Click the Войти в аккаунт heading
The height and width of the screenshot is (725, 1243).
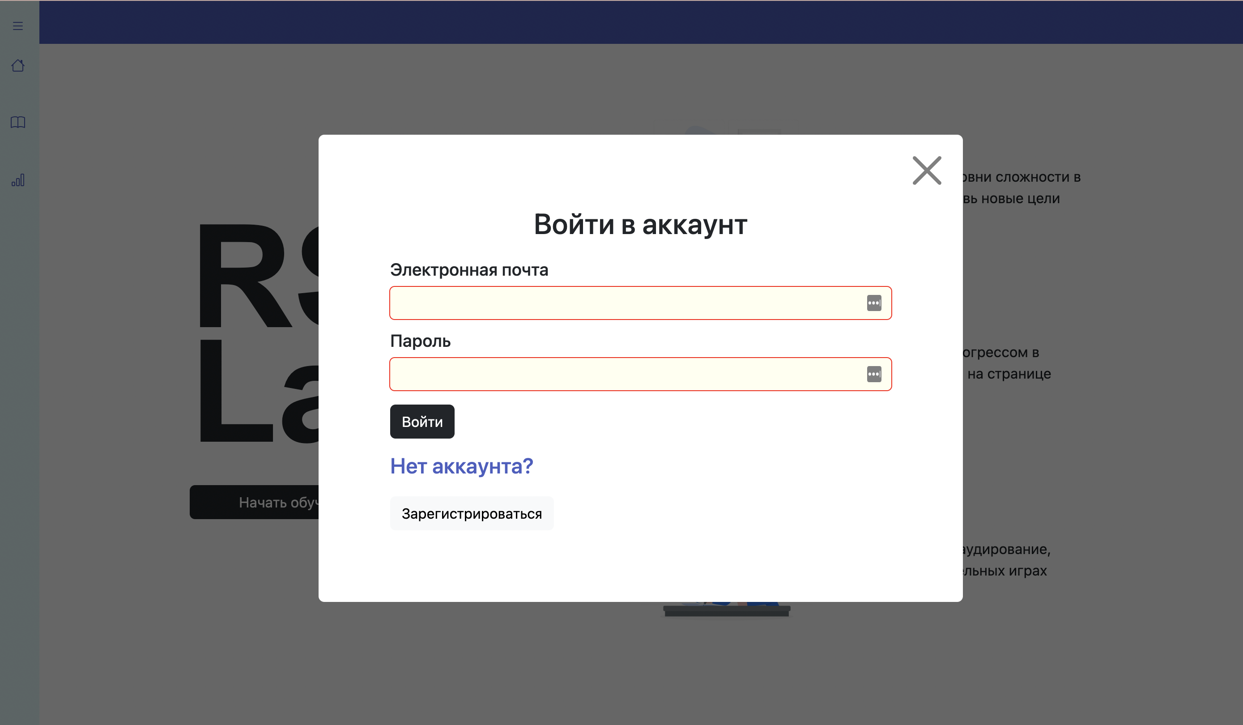coord(640,224)
